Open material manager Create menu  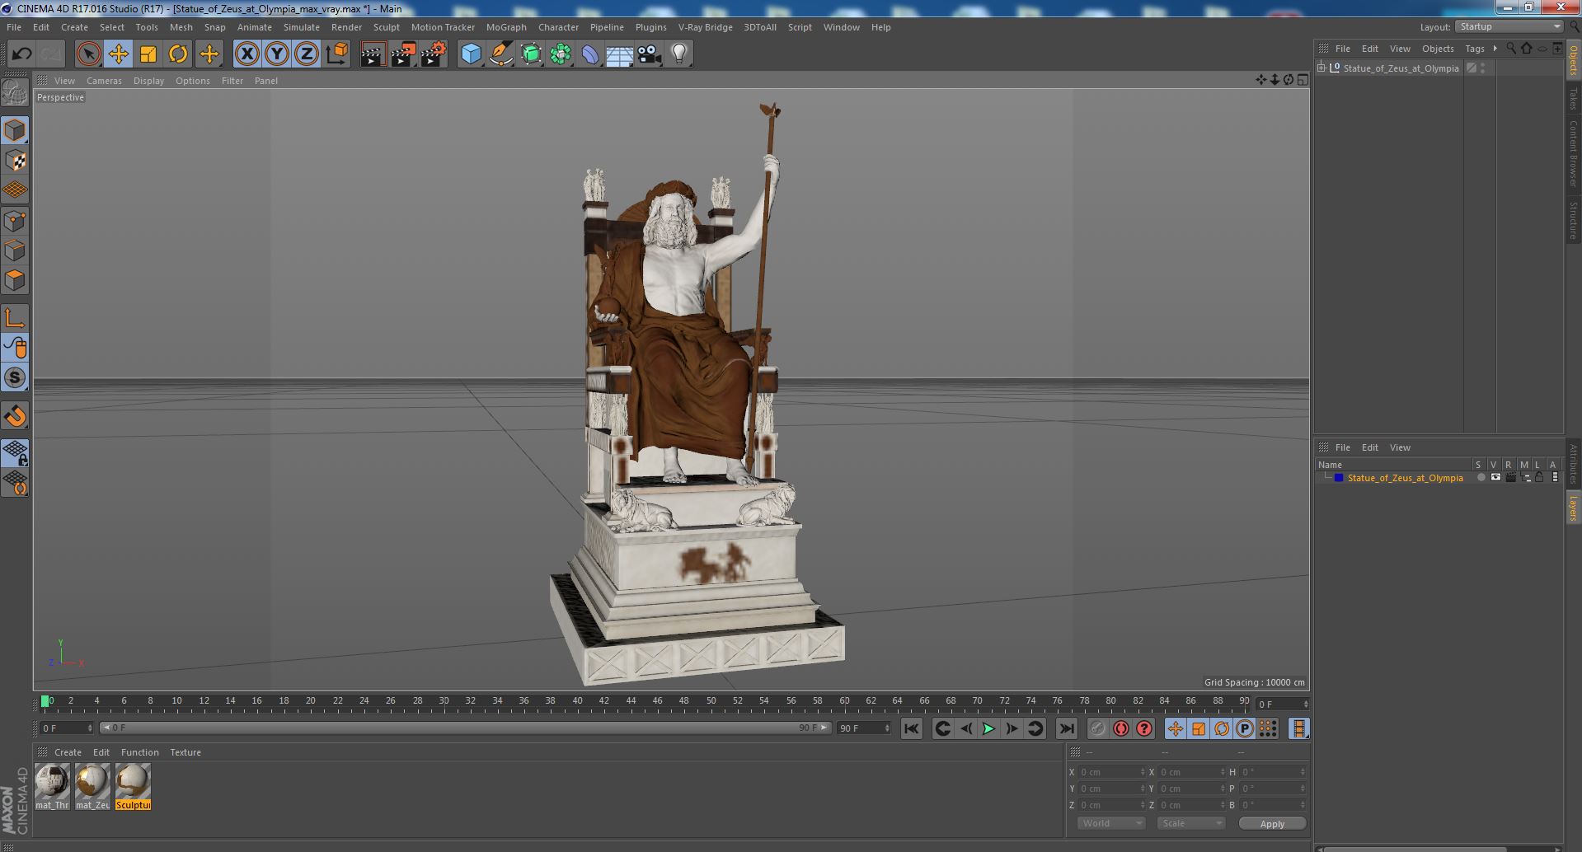(68, 752)
